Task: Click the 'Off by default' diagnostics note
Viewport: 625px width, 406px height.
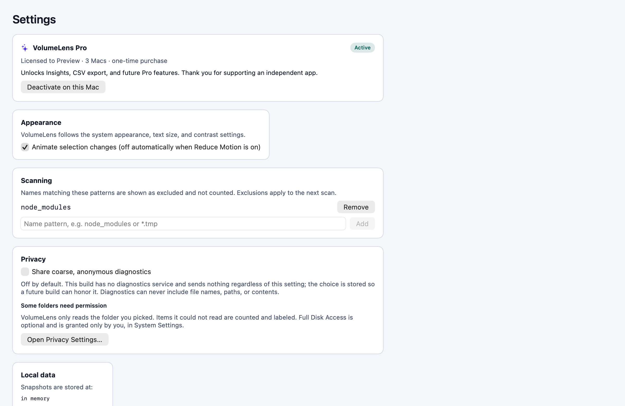Action: (198, 288)
